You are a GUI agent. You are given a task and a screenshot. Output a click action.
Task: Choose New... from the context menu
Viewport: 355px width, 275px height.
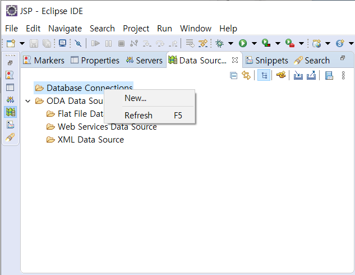click(x=149, y=98)
